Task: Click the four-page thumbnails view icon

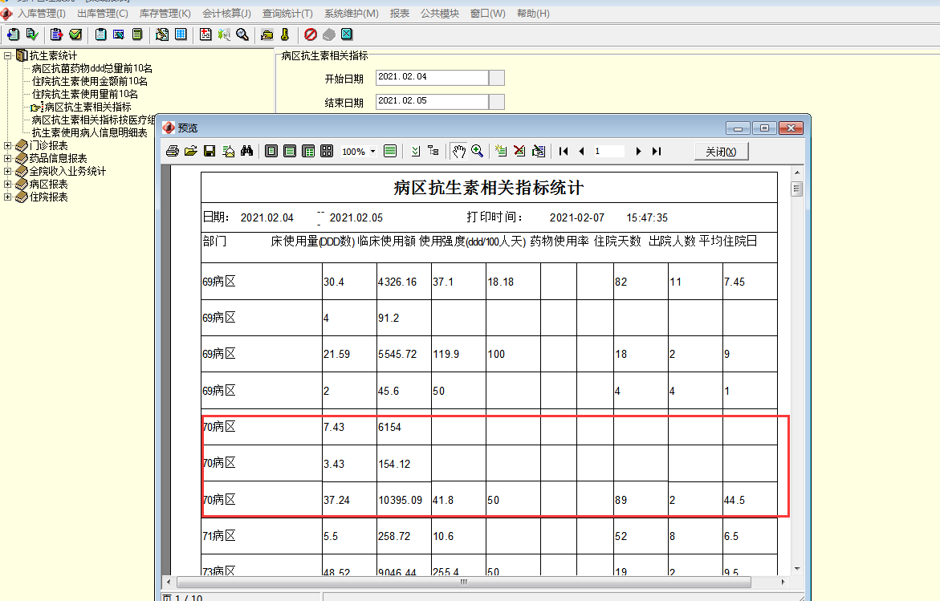Action: click(x=327, y=151)
